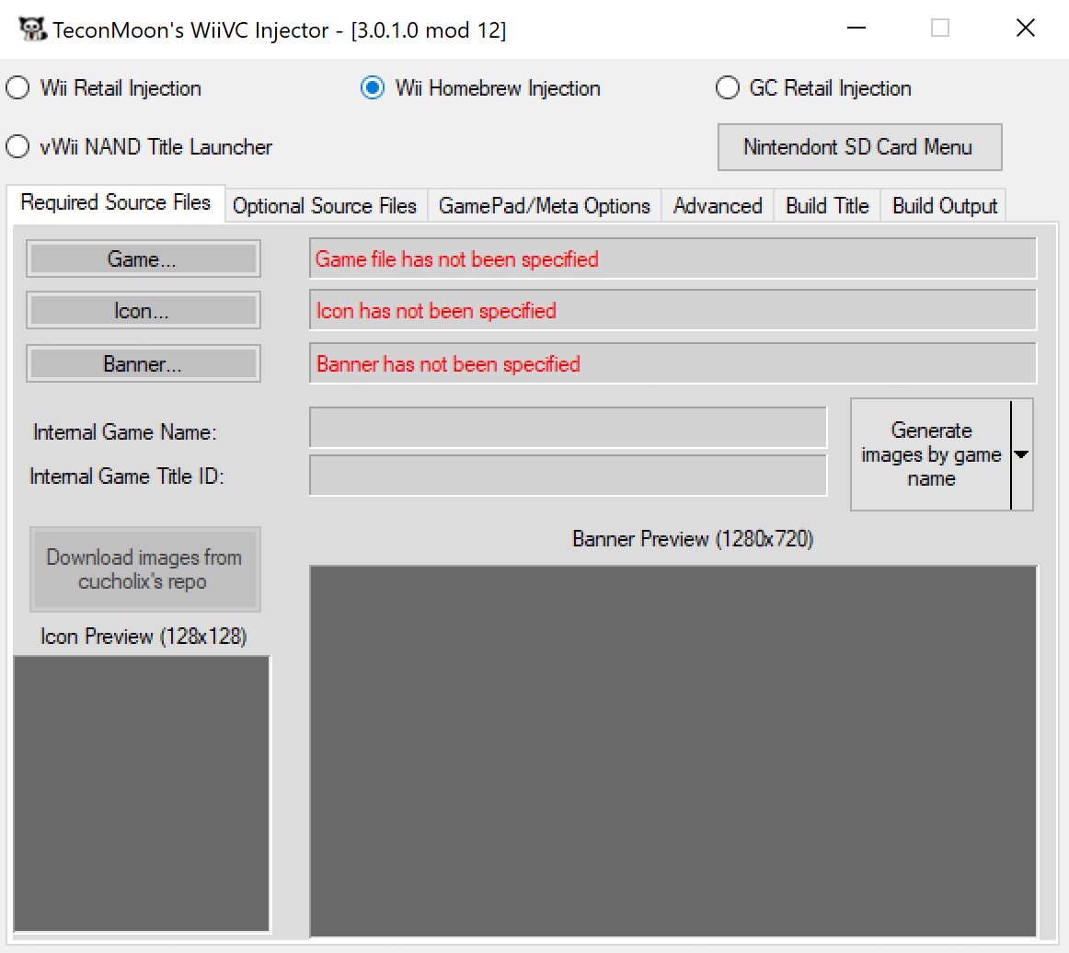Switch to Required Source Files tab
Image resolution: width=1069 pixels, height=953 pixels.
point(116,203)
